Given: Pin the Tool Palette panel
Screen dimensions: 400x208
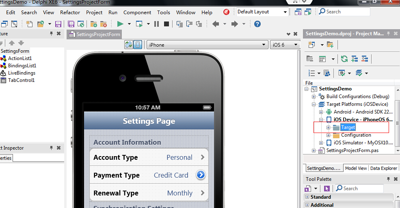Looking at the screenshot, I should [x=388, y=179].
